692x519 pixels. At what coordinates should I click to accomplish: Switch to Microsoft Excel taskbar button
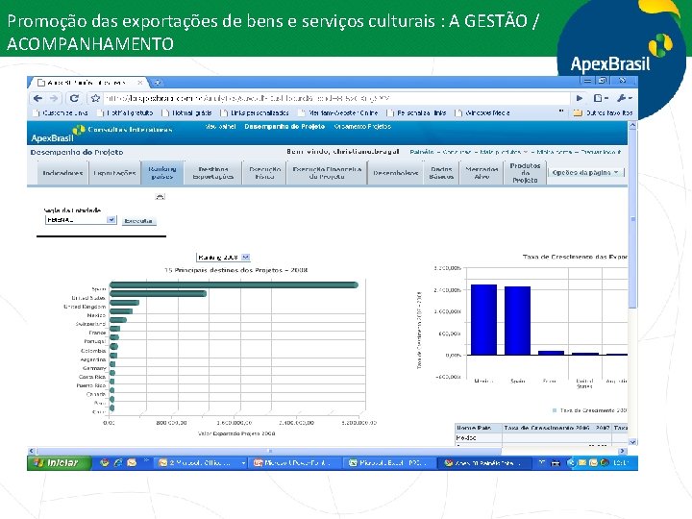(x=390, y=463)
